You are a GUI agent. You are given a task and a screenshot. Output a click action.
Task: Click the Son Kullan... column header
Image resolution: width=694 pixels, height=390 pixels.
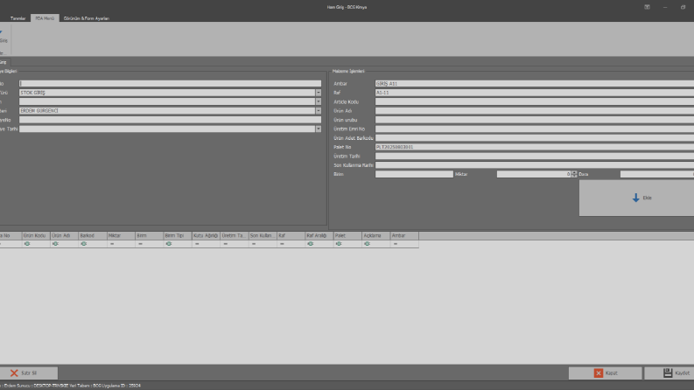263,236
